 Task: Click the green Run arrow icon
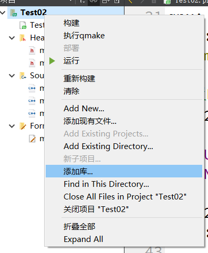click(52, 61)
